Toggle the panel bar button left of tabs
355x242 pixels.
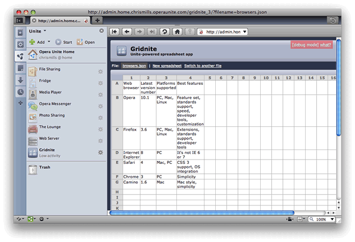pos(19,20)
